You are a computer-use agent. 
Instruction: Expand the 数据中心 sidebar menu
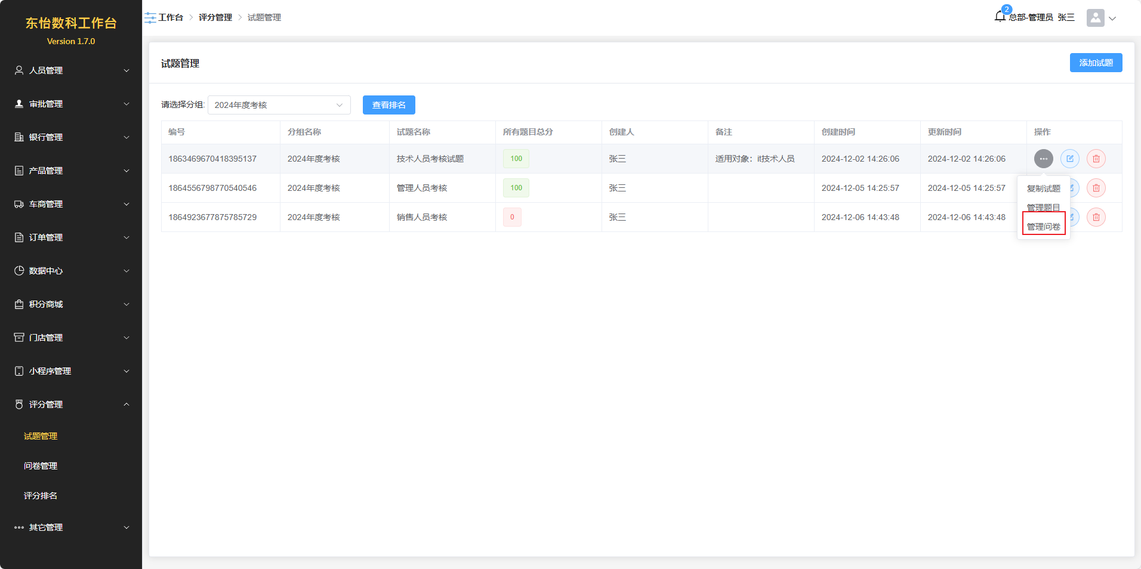point(71,271)
